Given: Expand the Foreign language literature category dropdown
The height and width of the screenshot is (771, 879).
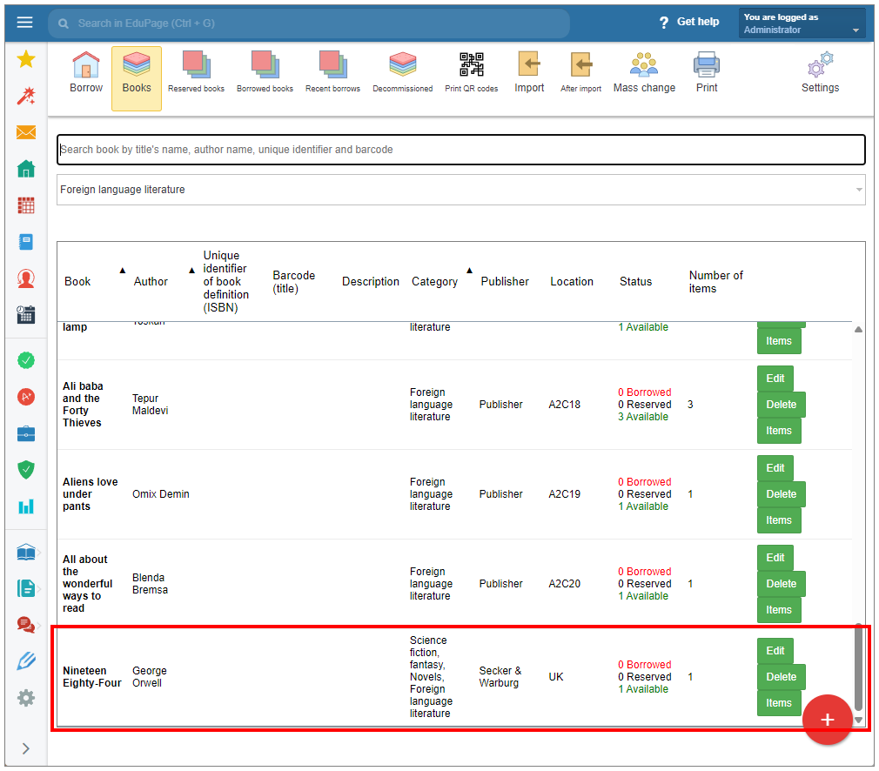Looking at the screenshot, I should coord(461,190).
